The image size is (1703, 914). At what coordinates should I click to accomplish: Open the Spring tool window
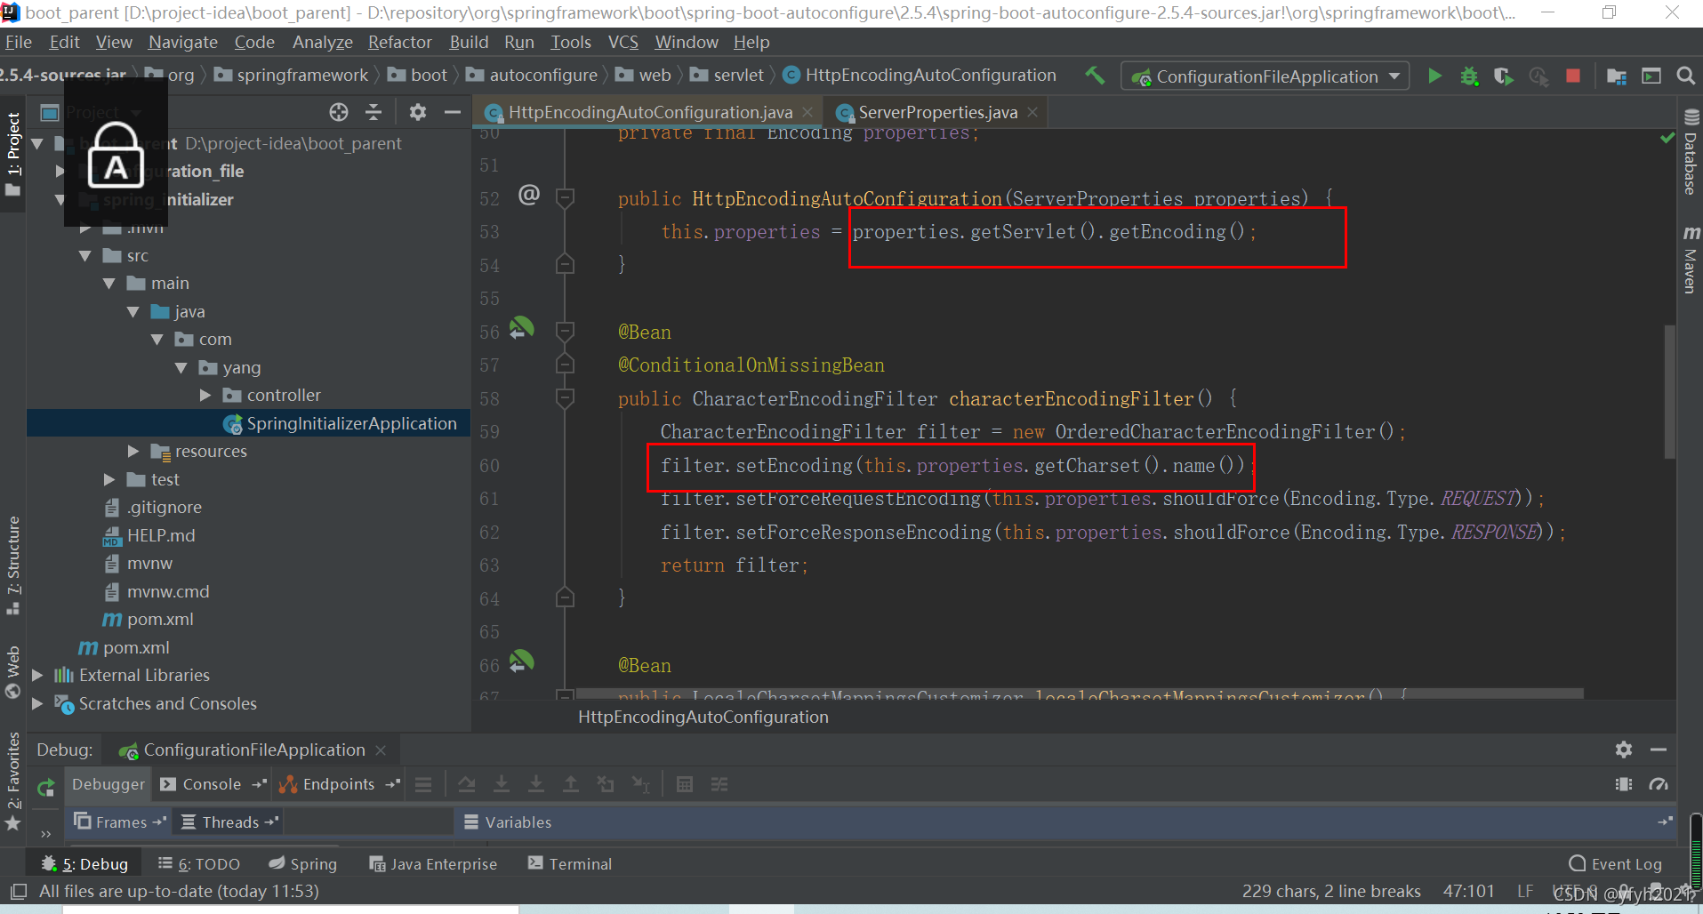pyautogui.click(x=303, y=862)
